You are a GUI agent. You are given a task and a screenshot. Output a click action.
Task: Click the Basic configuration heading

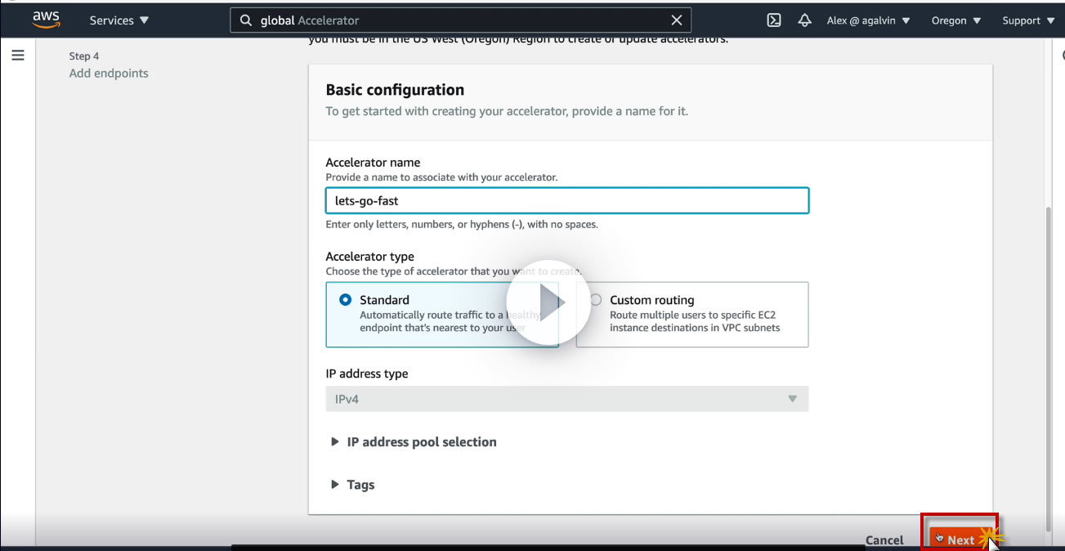[395, 90]
